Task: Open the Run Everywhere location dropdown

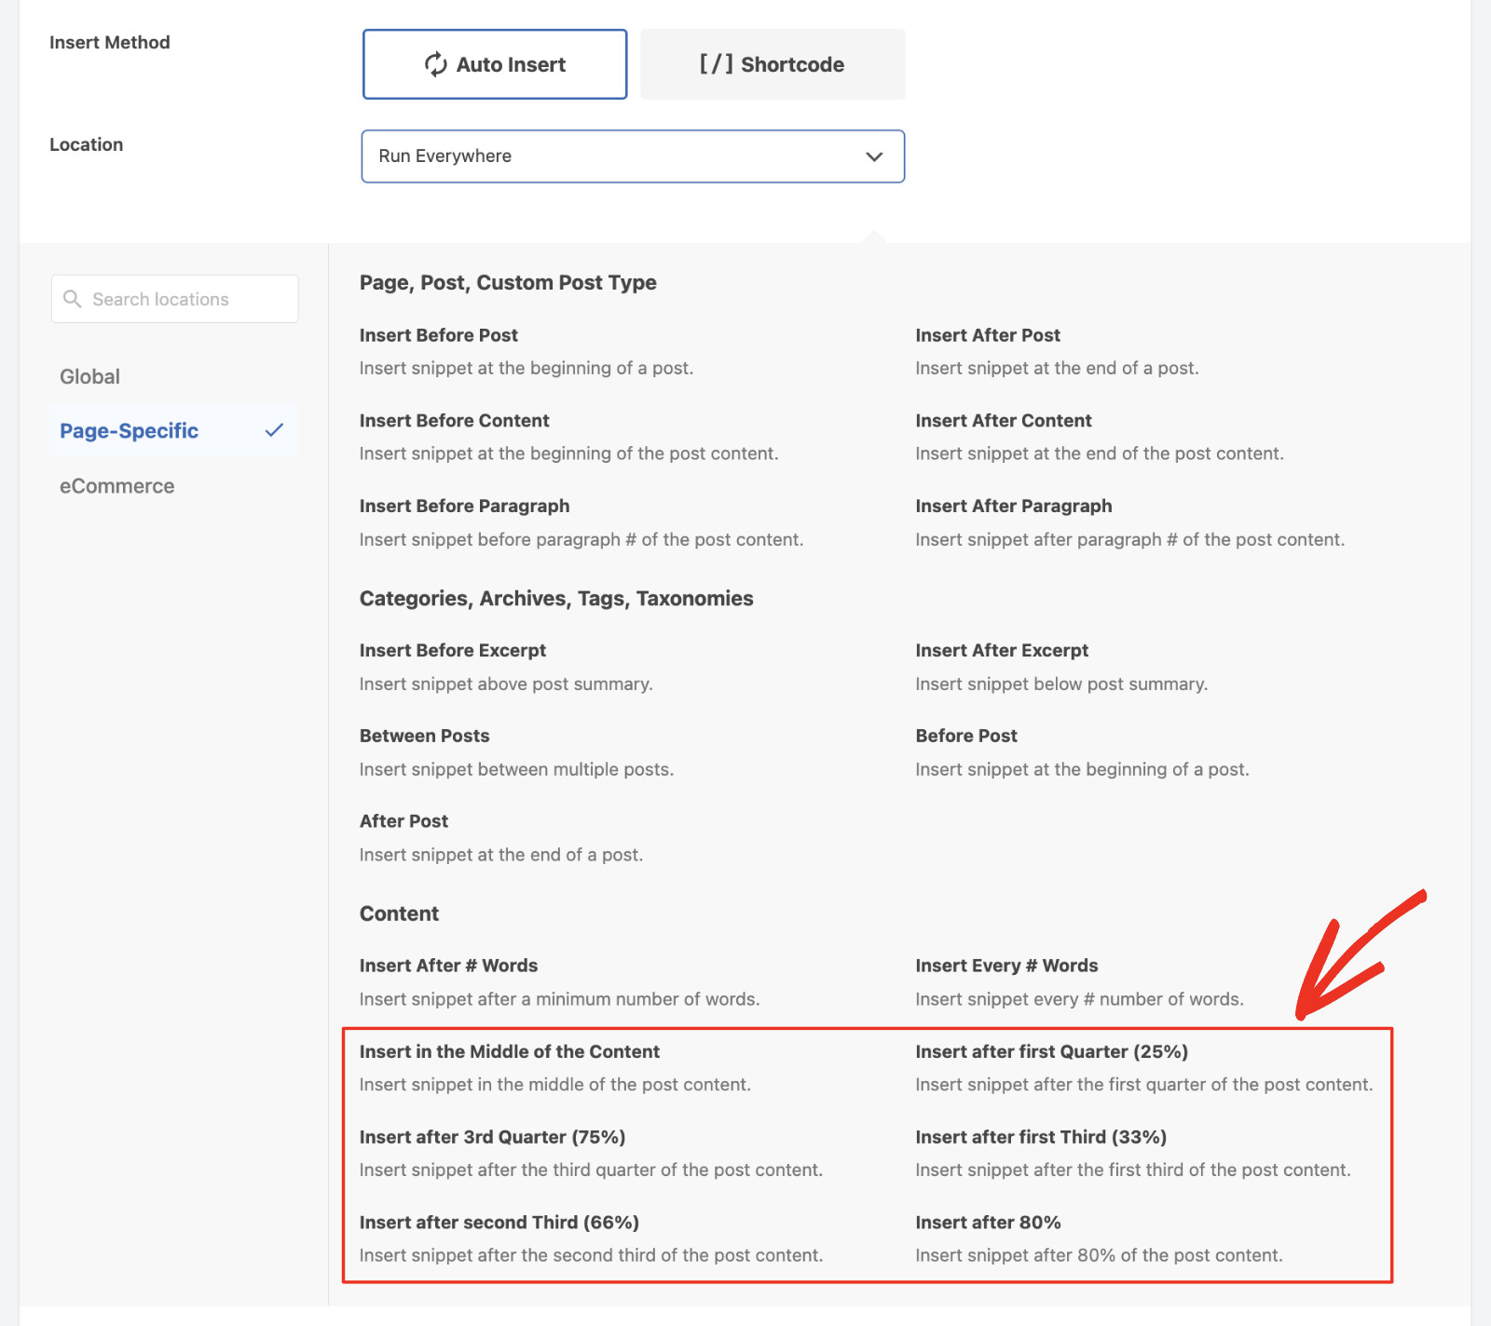Action: click(633, 156)
